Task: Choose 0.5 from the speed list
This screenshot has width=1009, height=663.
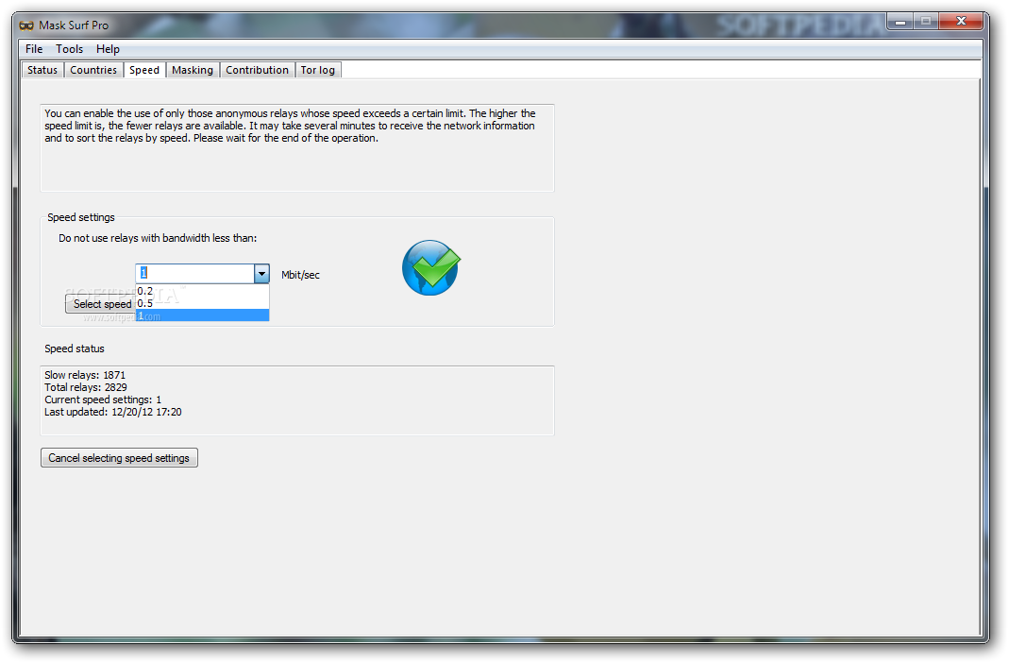Action: (202, 303)
